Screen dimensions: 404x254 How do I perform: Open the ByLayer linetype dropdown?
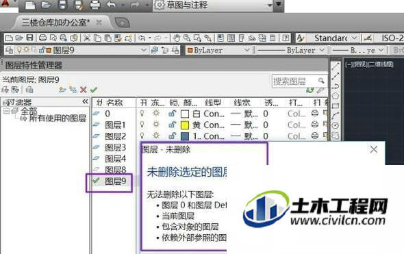click(x=322, y=50)
